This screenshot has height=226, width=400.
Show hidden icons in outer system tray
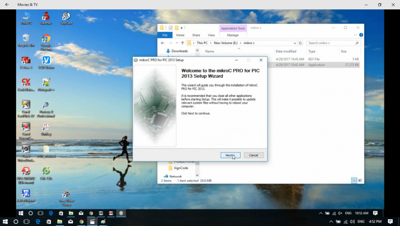(331, 222)
